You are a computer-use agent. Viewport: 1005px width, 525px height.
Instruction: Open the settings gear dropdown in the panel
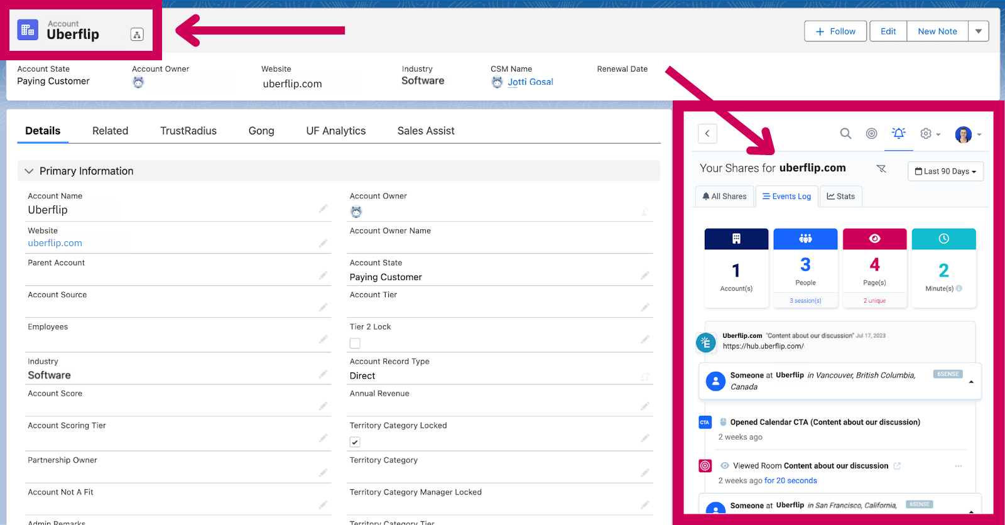coord(930,134)
